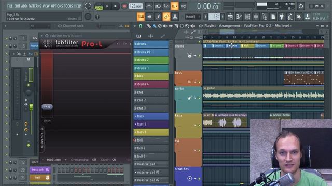Viewport: 332px width, 186px height.
Task: Toggle the orange multilink controllers icon
Action: 166,17
